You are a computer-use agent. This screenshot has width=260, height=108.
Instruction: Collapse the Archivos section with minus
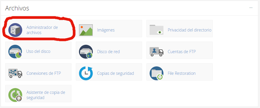251,8
